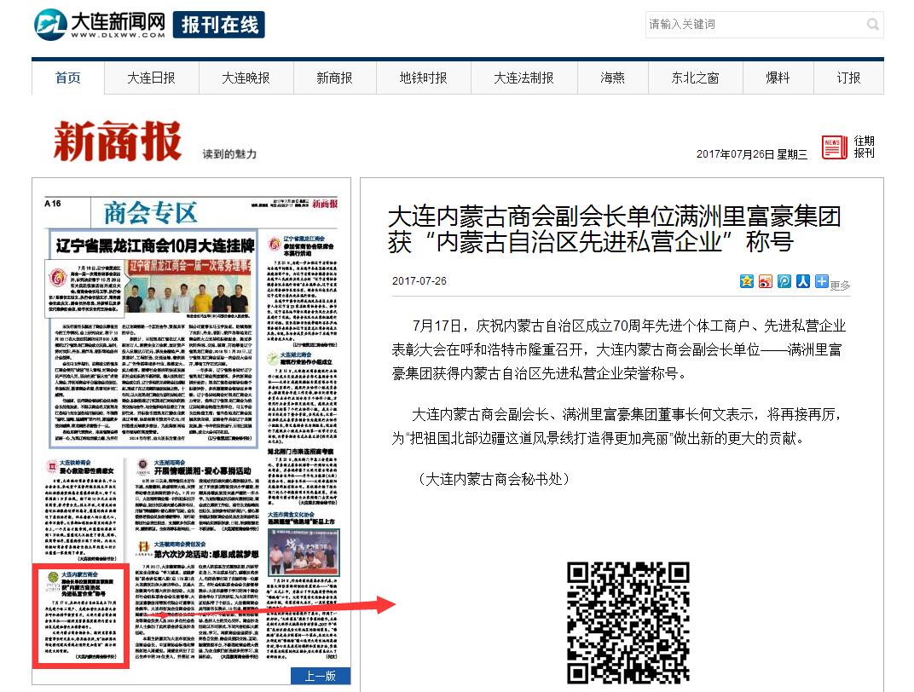Image resolution: width=914 pixels, height=692 pixels.
Task: Go to previous page with 上一版
Action: tap(321, 676)
